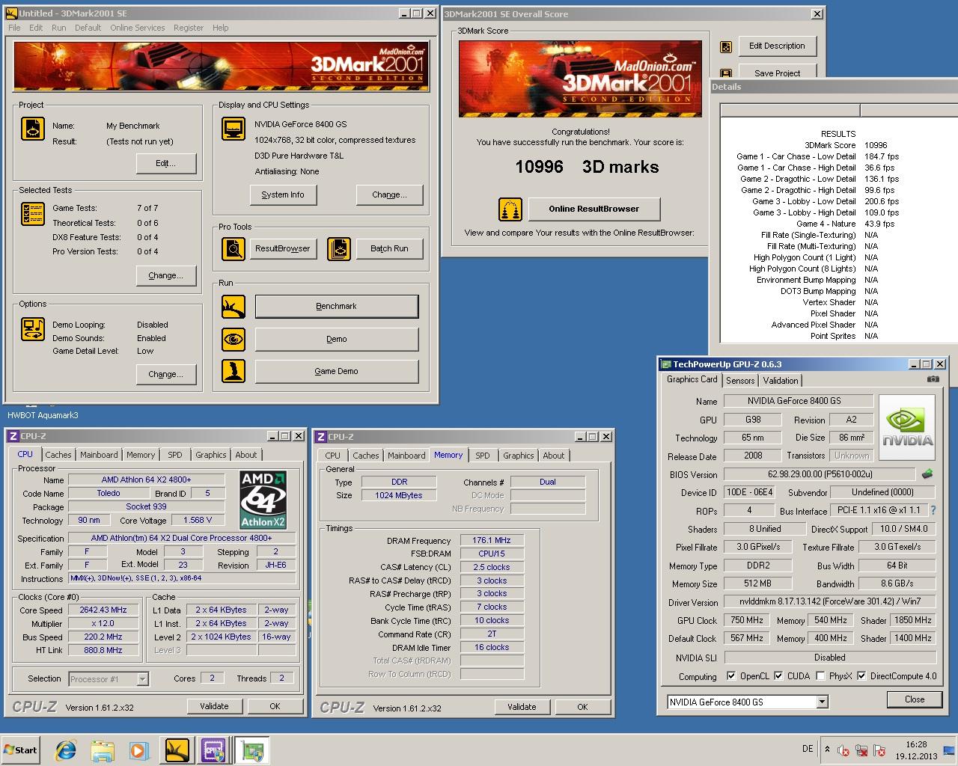Image resolution: width=958 pixels, height=766 pixels.
Task: Click GPU Name field NVIDIA GeForce 8400 GS
Action: point(799,401)
